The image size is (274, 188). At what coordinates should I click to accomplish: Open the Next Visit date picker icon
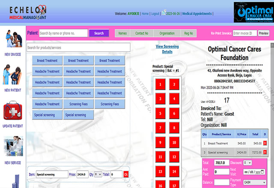(262, 172)
